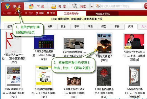Open 28个世界经典悬念 cover thumbnail
The image size is (147, 99).
pyautogui.click(x=104, y=76)
